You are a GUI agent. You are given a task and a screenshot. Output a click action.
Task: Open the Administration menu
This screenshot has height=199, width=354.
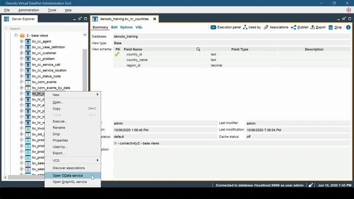coord(29,10)
